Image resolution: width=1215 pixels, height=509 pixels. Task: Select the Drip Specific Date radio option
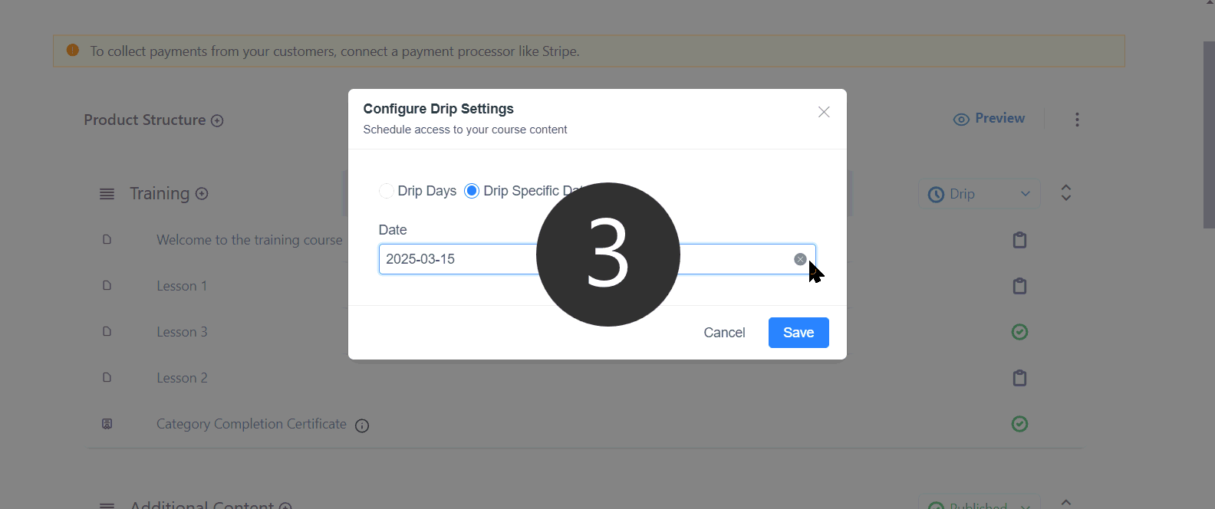(x=472, y=191)
